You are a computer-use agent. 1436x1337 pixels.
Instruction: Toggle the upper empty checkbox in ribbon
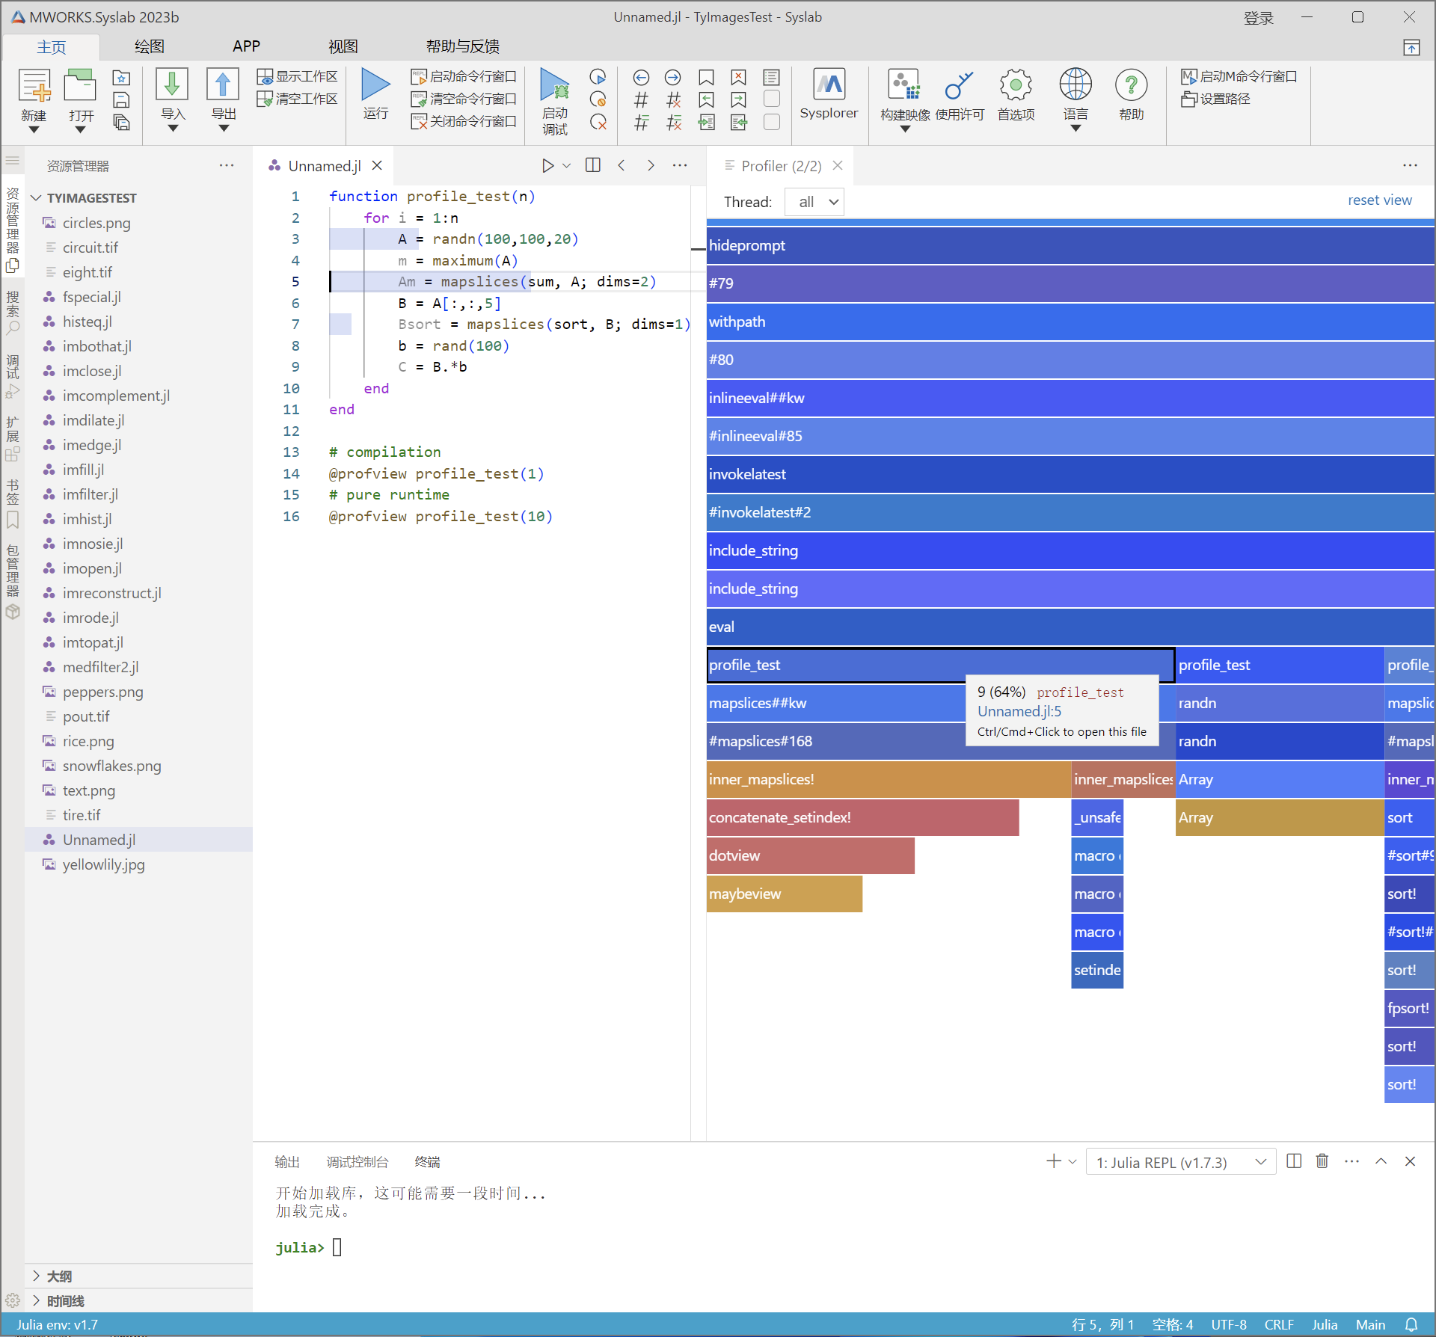772,99
